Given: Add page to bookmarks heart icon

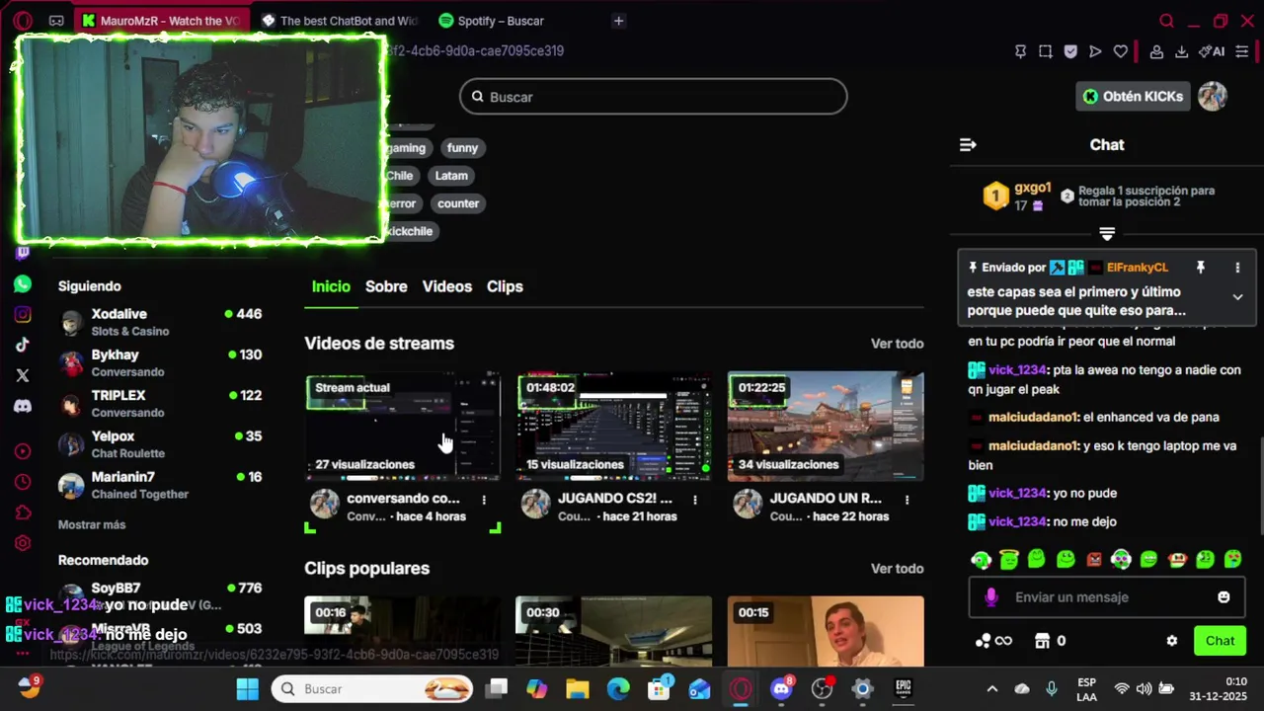Looking at the screenshot, I should click(x=1121, y=51).
